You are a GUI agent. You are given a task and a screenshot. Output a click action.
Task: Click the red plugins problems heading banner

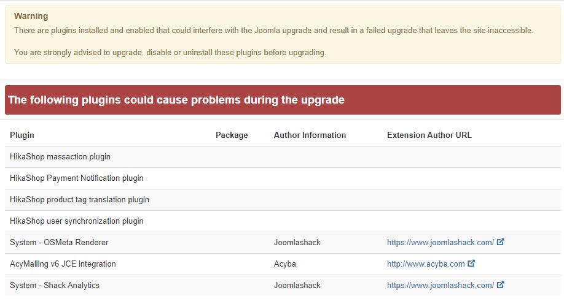pos(283,100)
